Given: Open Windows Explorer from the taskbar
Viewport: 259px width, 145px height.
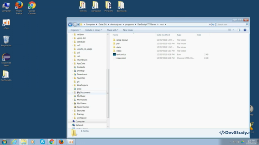Looking at the screenshot, I should click(x=23, y=142).
